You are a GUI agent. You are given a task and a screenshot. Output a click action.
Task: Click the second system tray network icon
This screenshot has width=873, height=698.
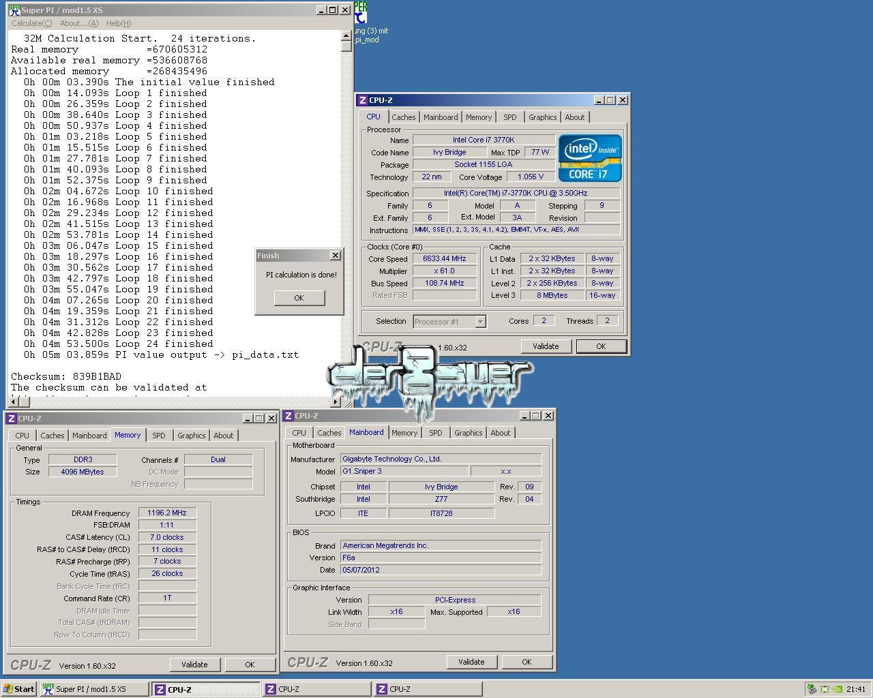pyautogui.click(x=824, y=689)
